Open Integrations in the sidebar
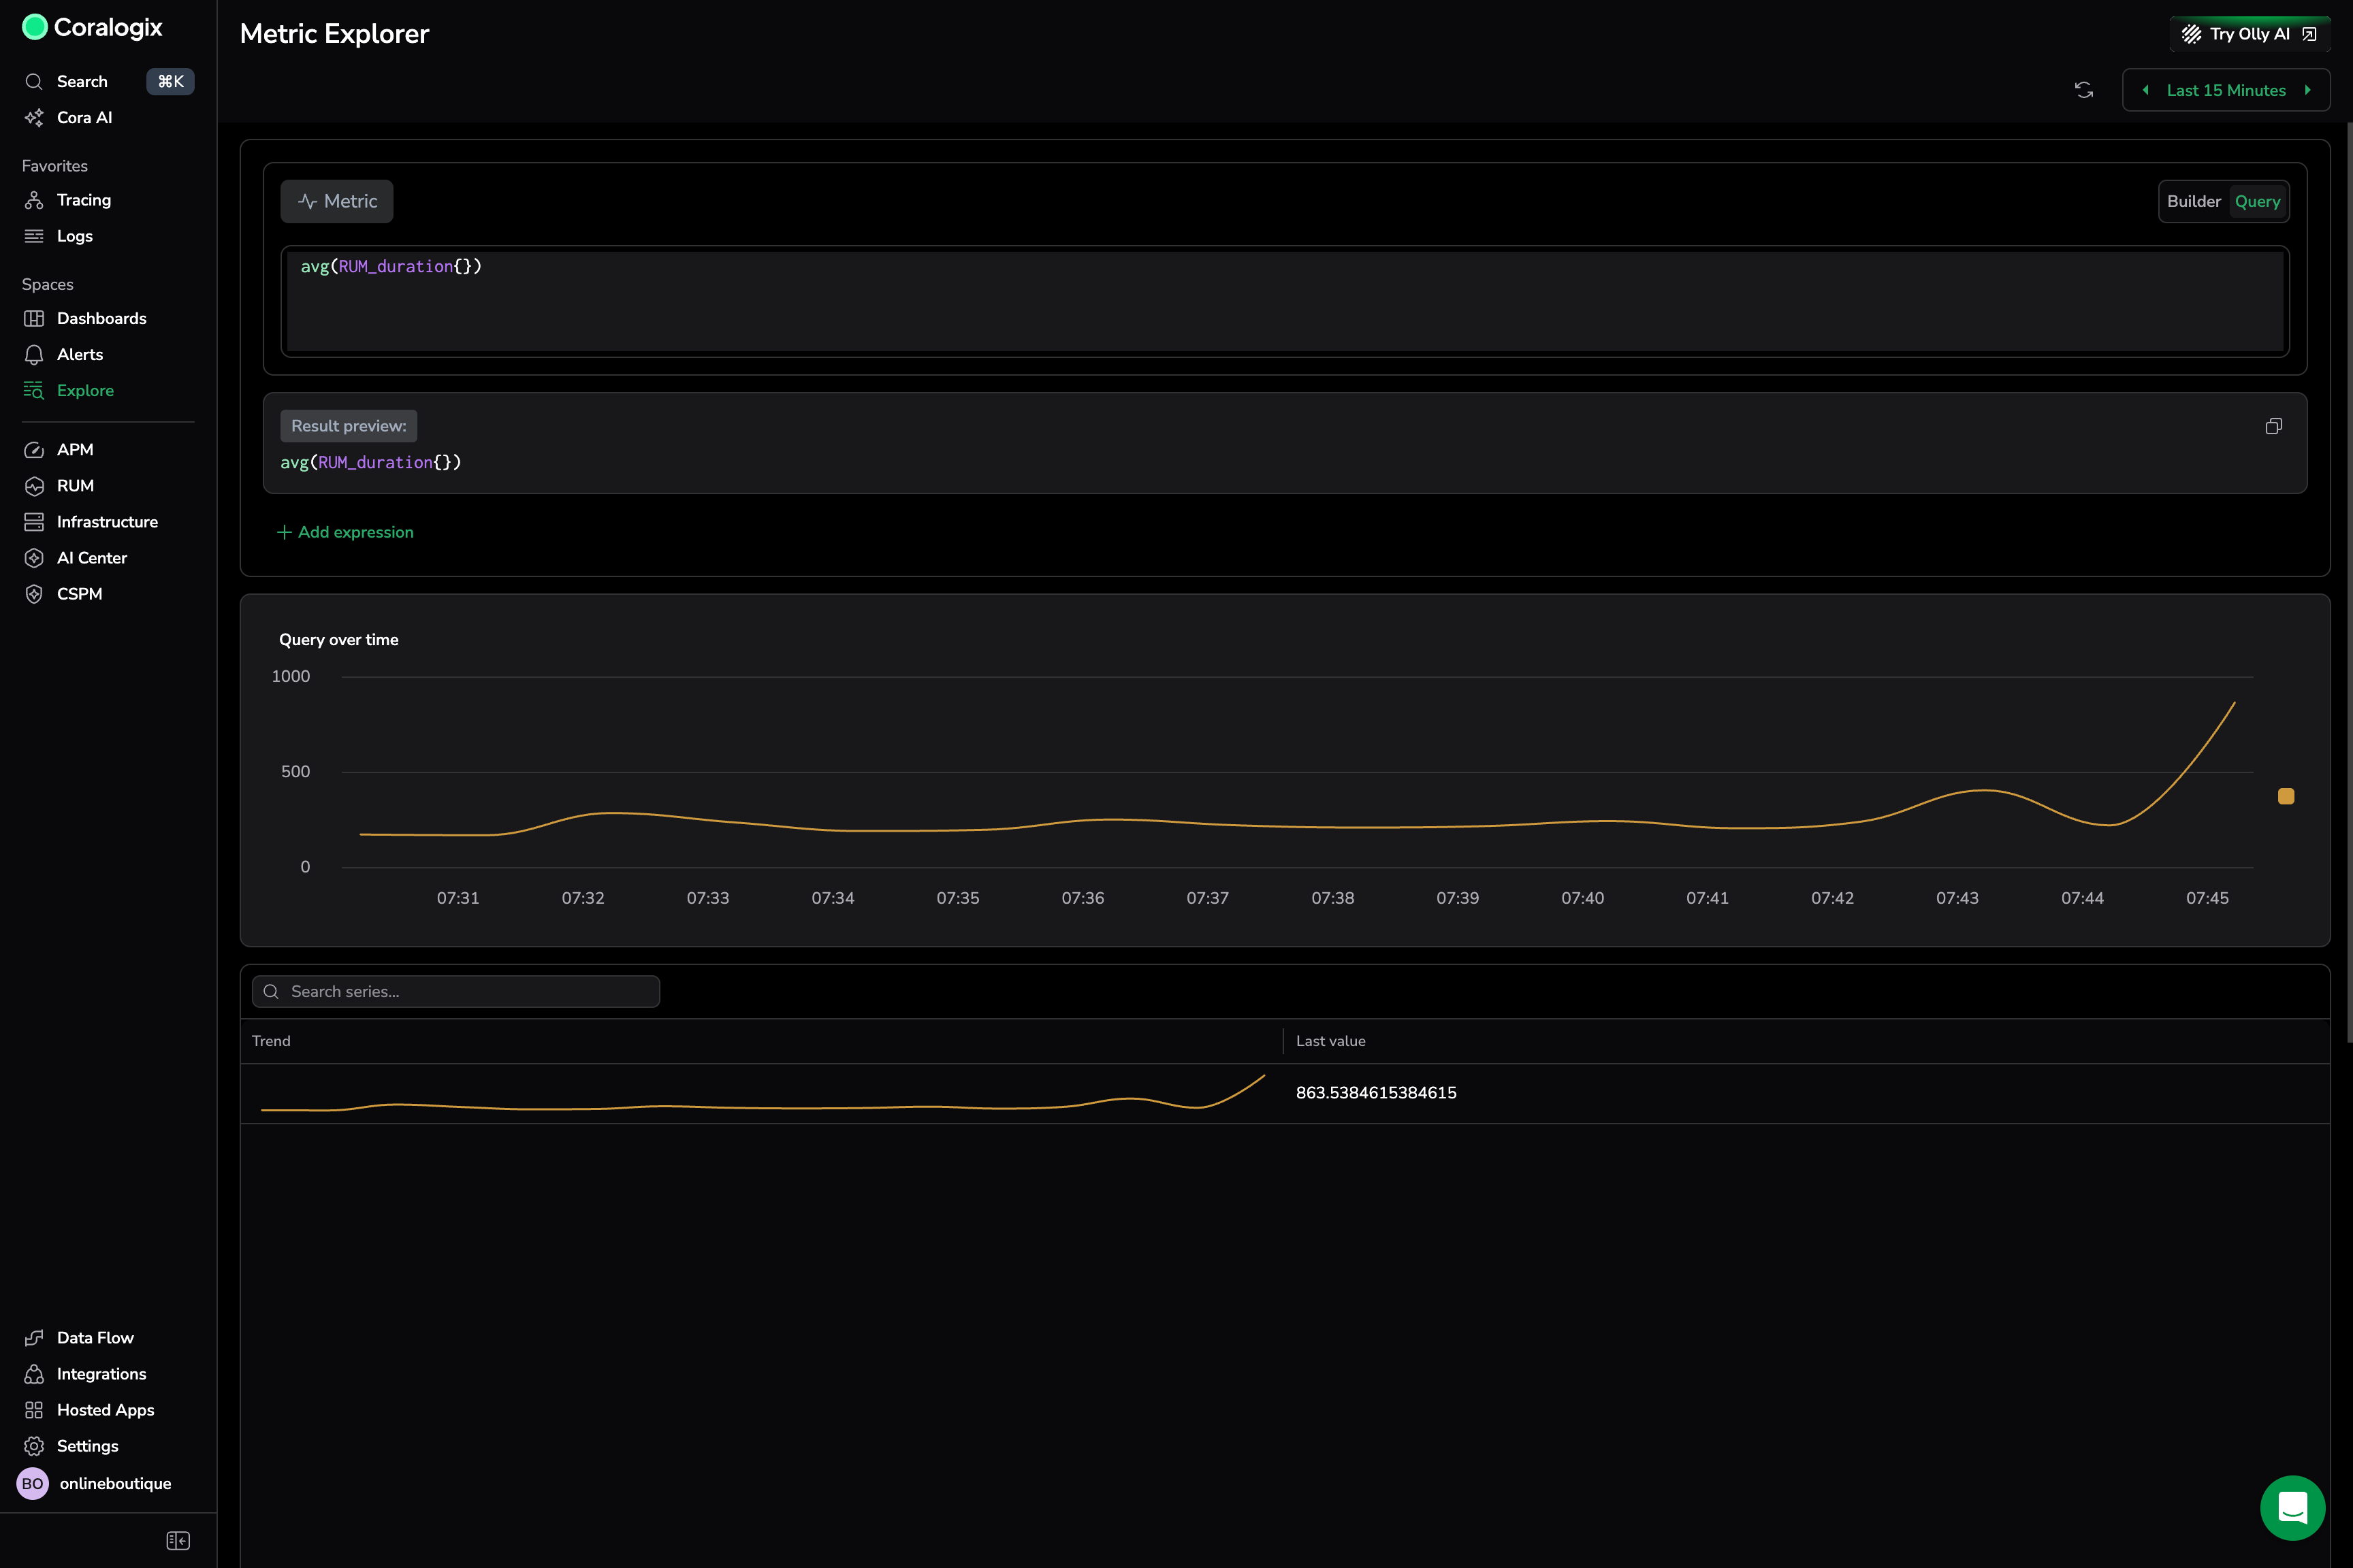 [x=101, y=1374]
